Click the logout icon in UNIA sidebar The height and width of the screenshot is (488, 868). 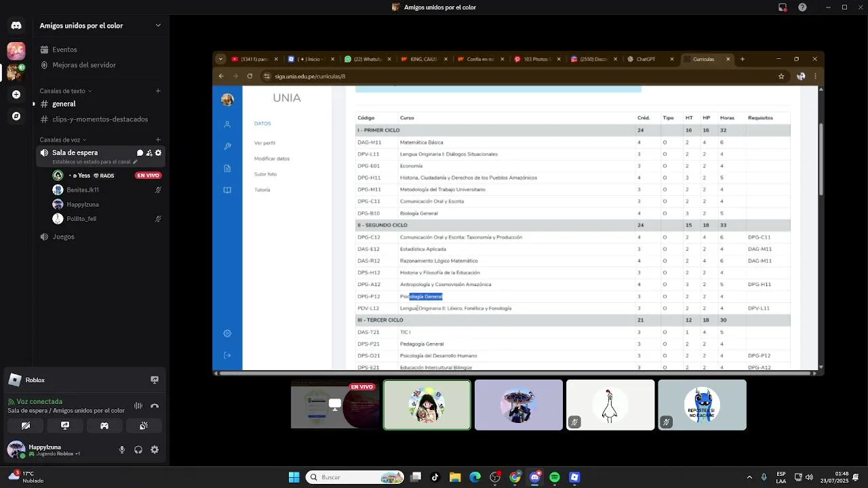tap(227, 355)
